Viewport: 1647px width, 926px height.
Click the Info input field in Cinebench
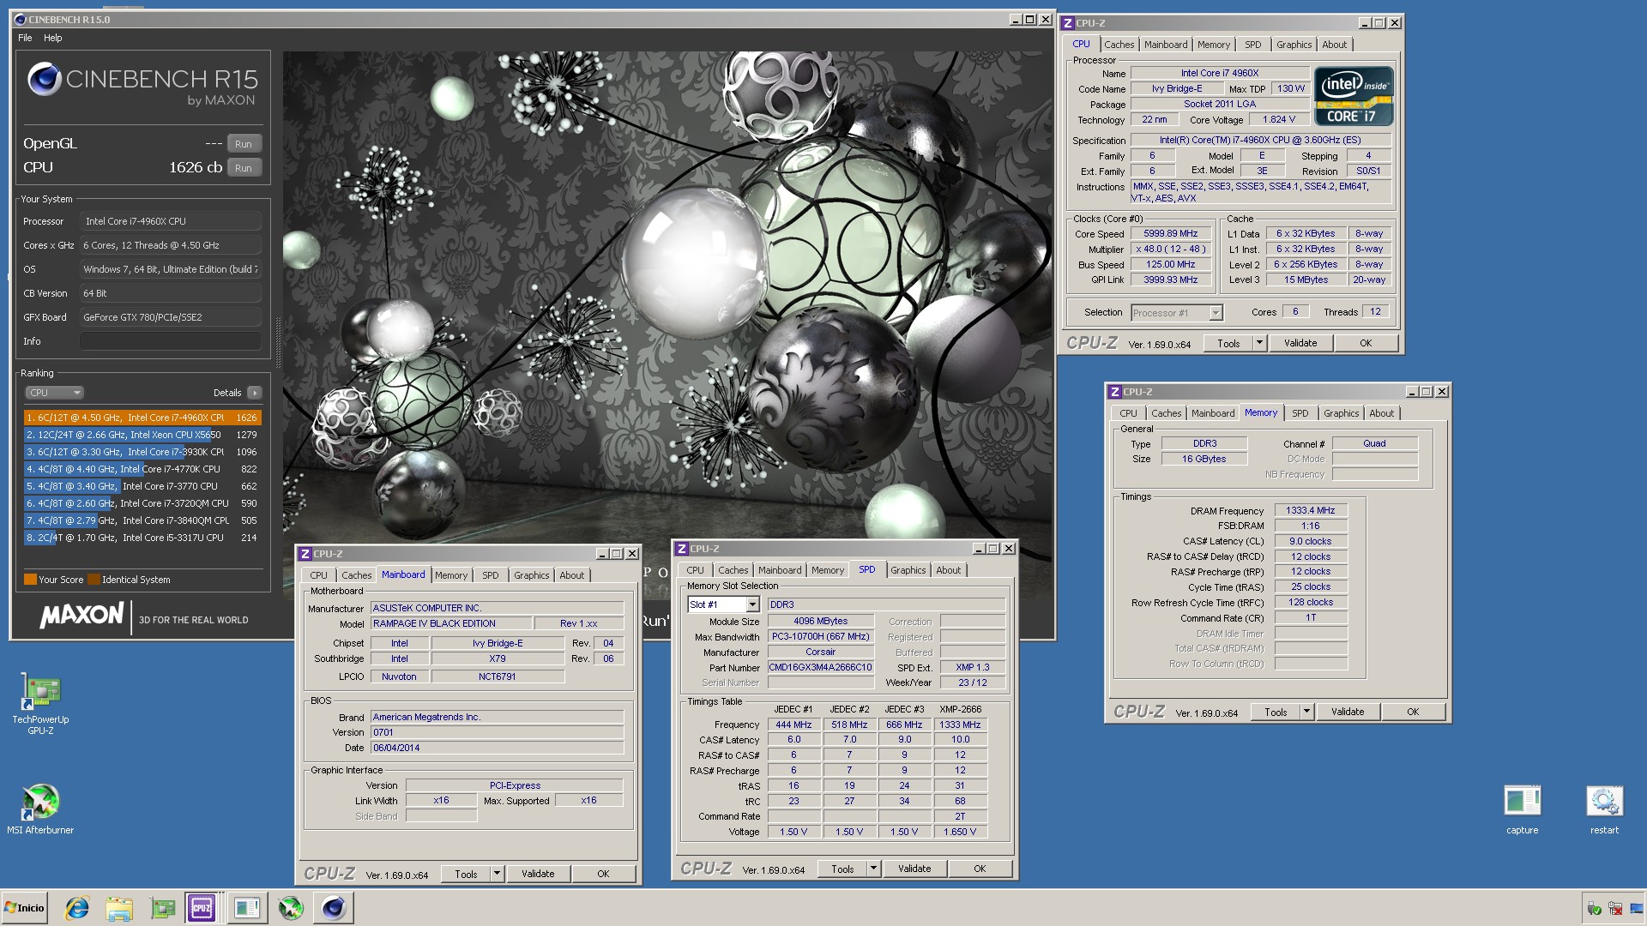tap(171, 341)
